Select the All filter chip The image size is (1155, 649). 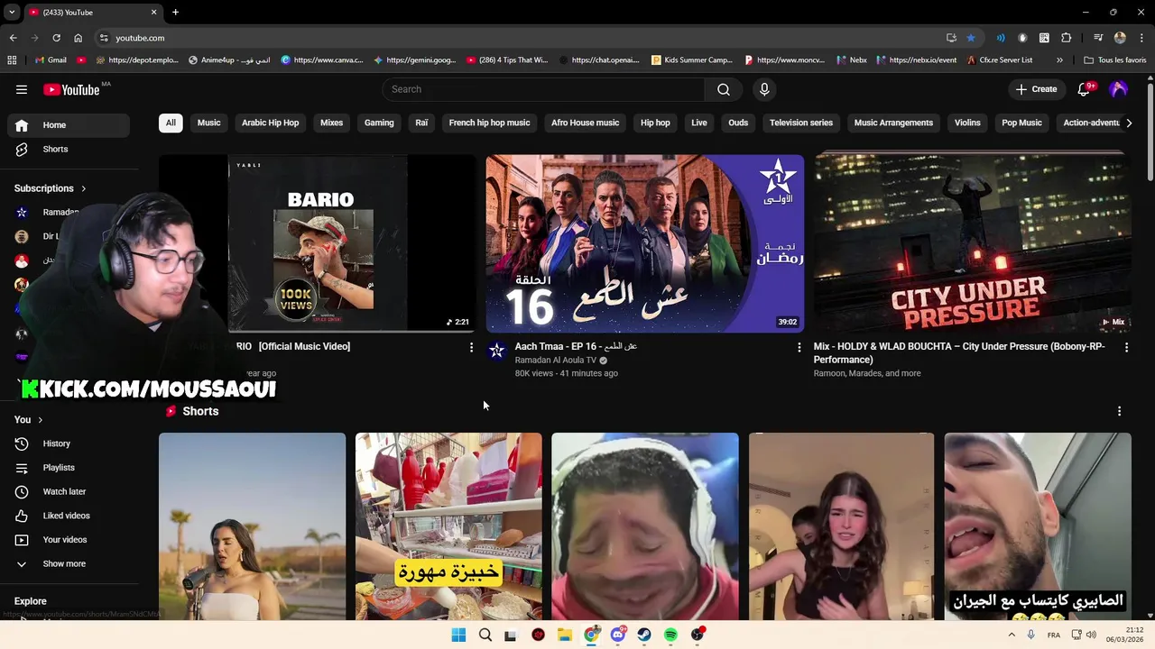pyautogui.click(x=171, y=123)
